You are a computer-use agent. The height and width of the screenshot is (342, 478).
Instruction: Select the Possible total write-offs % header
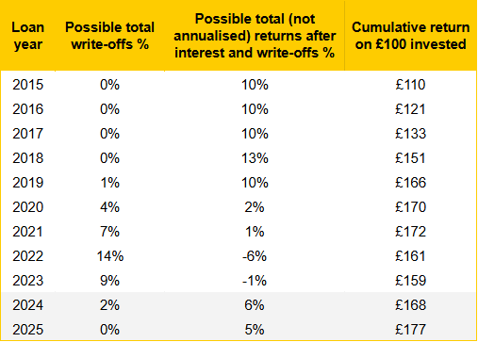109,36
